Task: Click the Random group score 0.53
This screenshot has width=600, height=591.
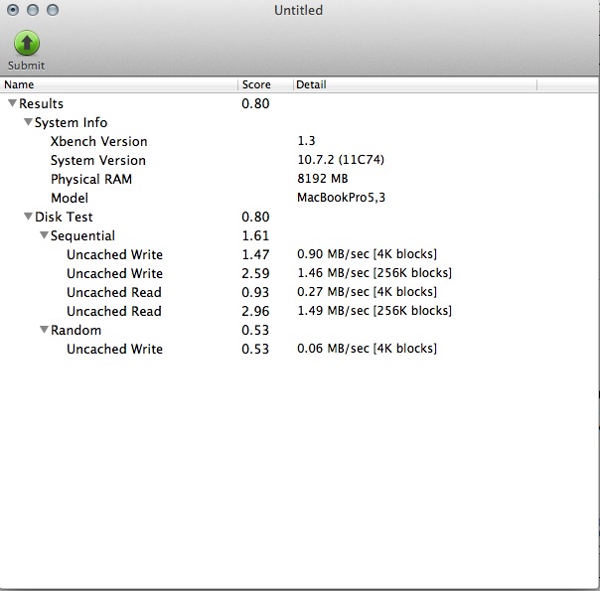Action: 255,330
